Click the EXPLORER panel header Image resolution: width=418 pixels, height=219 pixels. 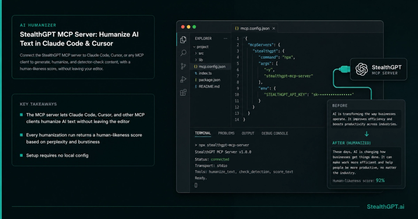pos(203,38)
